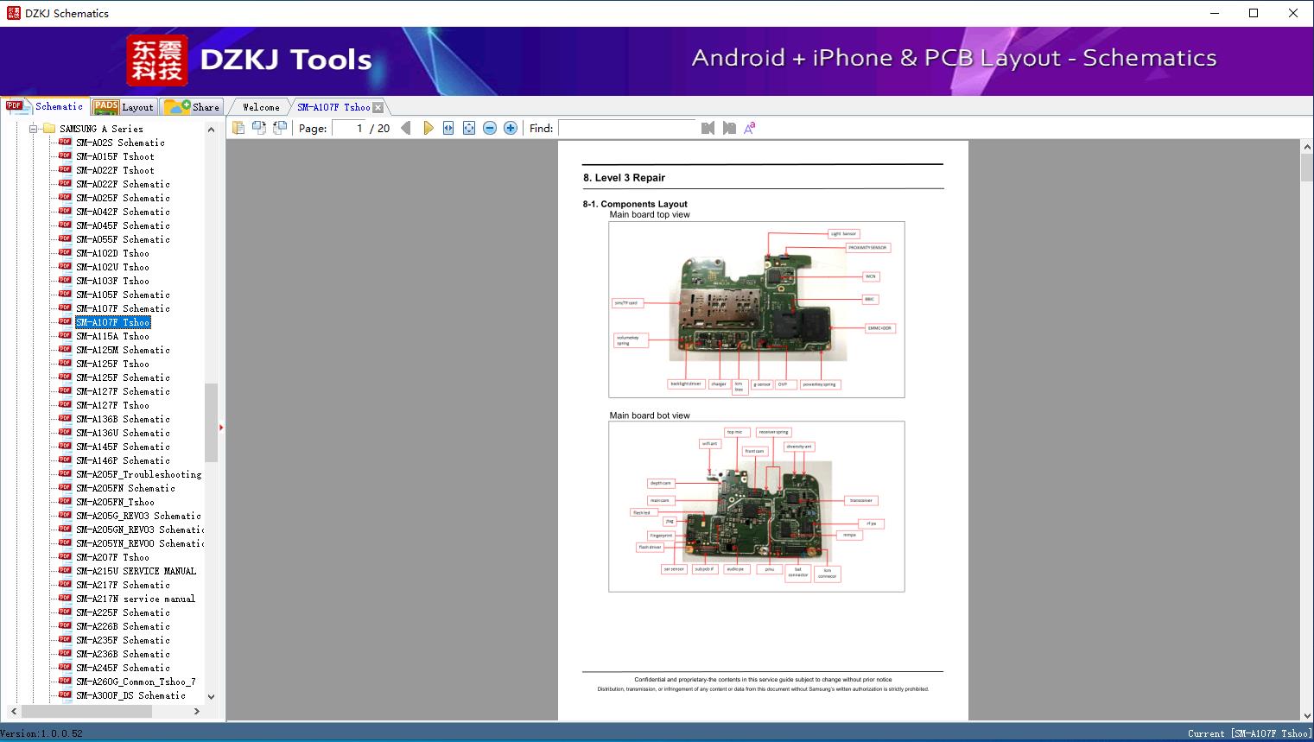Go to the next page arrow
The width and height of the screenshot is (1314, 742).
tap(428, 128)
